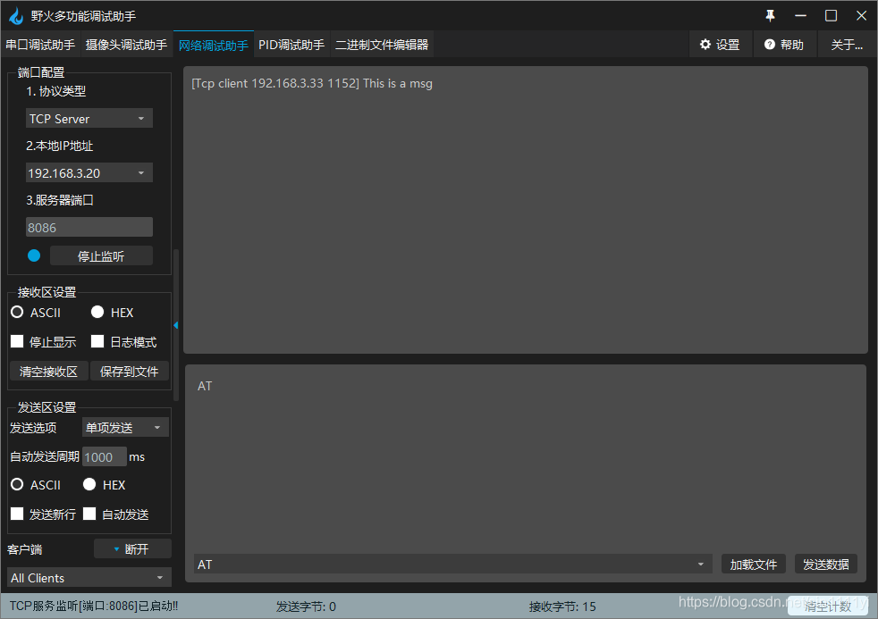Screen dimensions: 878x619
Task: Pin the window with the pushpin icon
Action: 771,16
